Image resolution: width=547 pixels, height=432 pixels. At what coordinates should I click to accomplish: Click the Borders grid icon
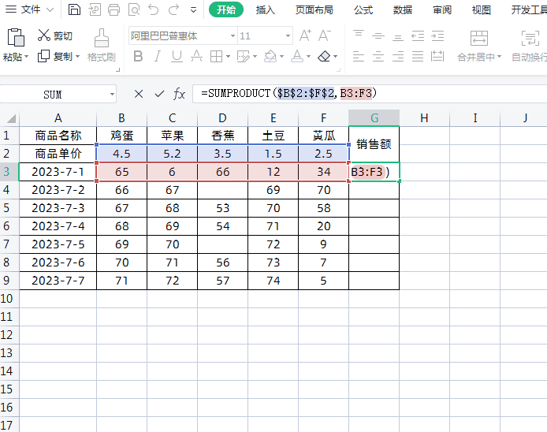pyautogui.click(x=216, y=56)
